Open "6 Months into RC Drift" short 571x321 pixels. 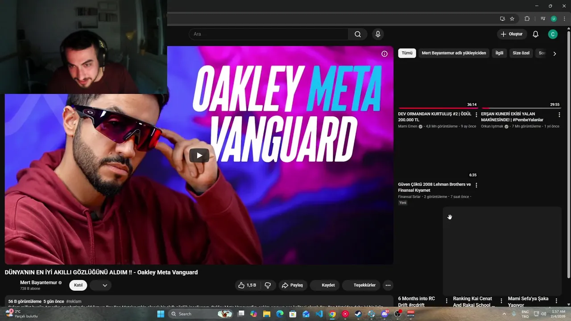click(x=417, y=301)
